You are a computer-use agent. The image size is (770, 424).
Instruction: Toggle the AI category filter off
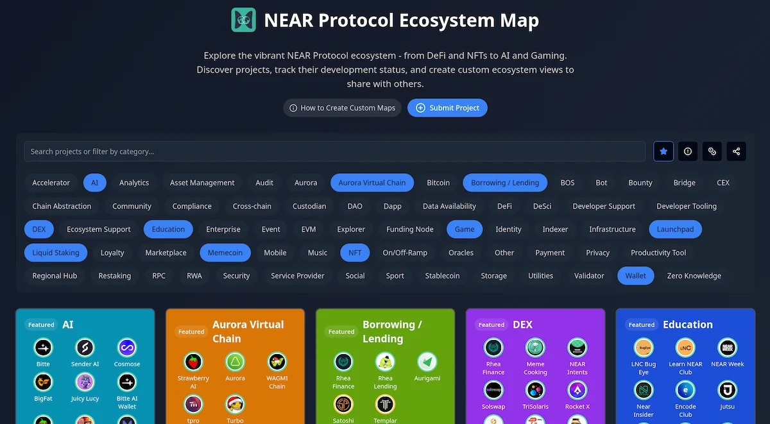(94, 183)
